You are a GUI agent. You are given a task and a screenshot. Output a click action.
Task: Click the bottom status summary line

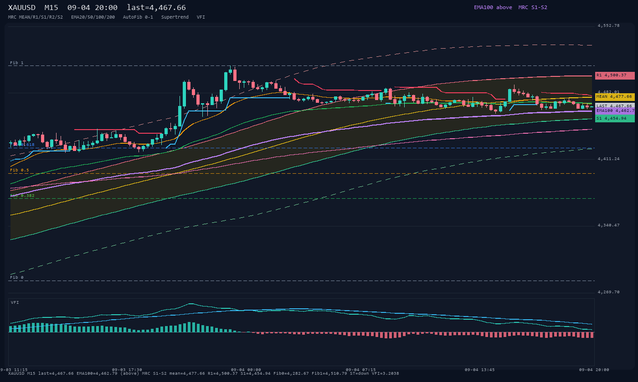click(204, 374)
